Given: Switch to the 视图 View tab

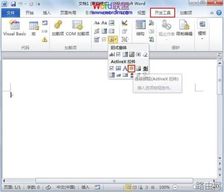Looking at the screenshot, I should click(141, 13).
